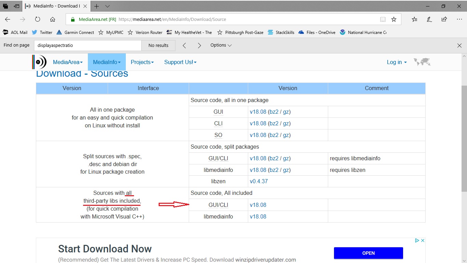The image size is (467, 263).
Task: Open the Projects dropdown menu
Action: tap(142, 62)
